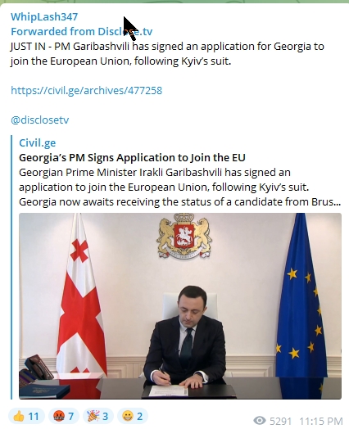Open headline Georgia's PM Signs Application
This screenshot has width=349, height=429.
pyautogui.click(x=132, y=157)
